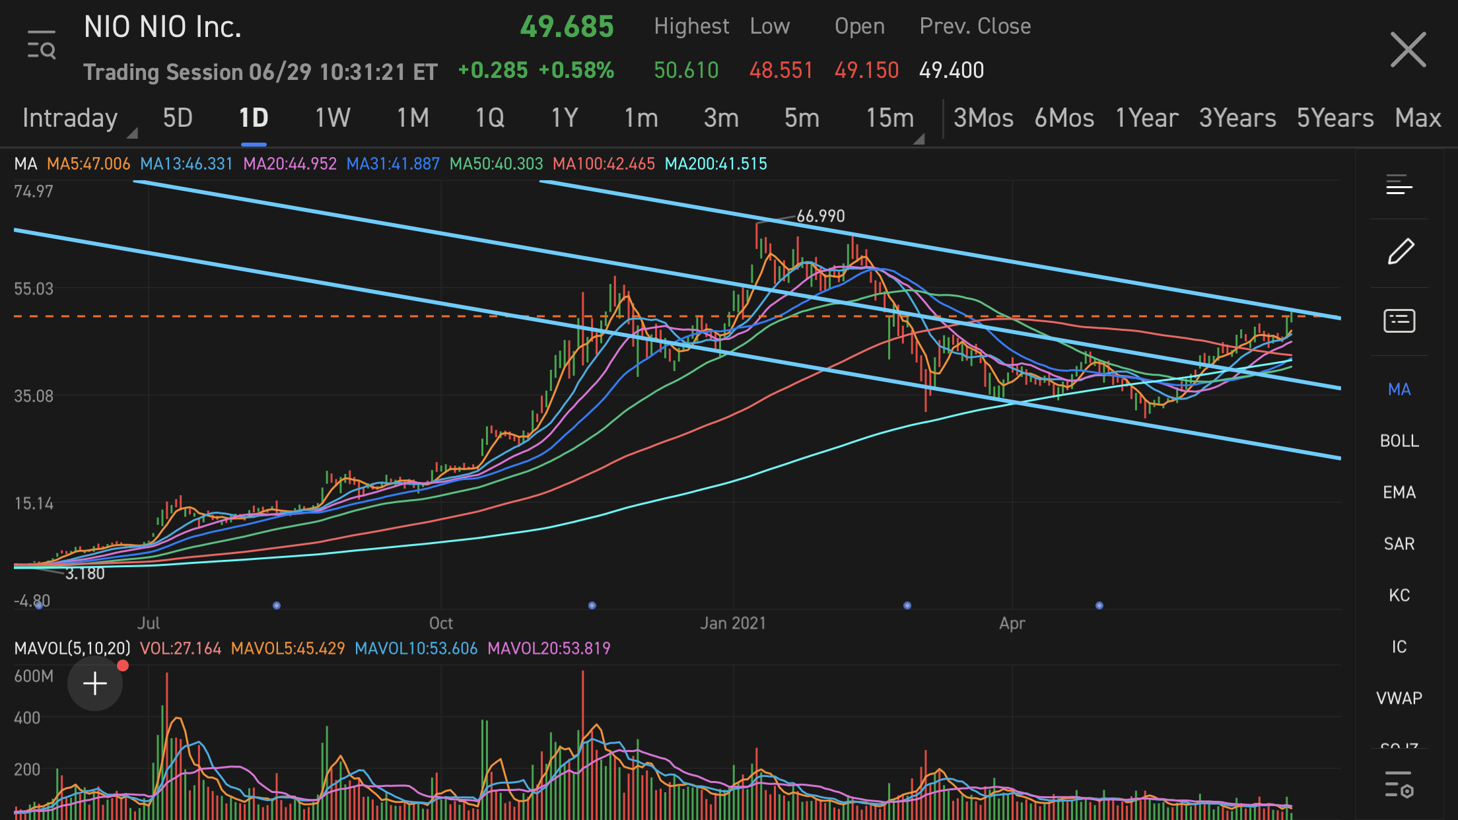
Task: Tap the MAVOL5:45.429 value
Action: tap(288, 648)
